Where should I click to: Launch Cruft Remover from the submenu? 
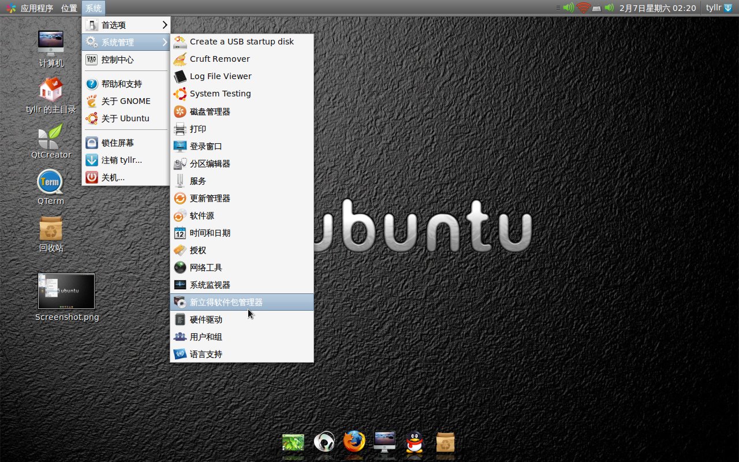point(242,59)
